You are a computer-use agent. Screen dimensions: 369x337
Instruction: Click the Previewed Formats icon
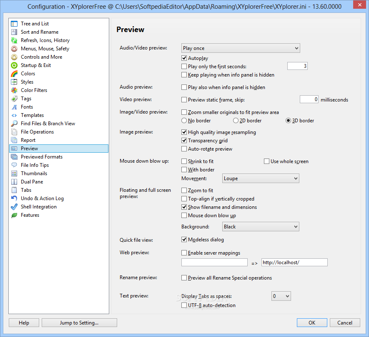[x=14, y=157]
